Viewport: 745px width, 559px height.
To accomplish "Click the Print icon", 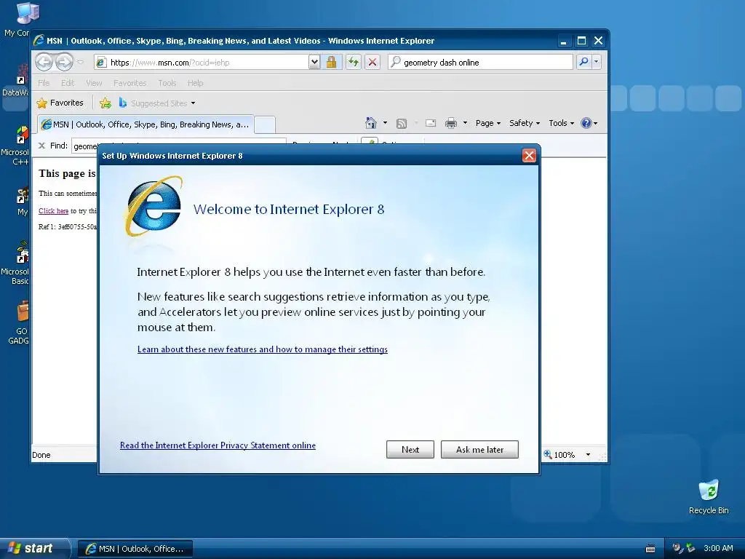I will pos(451,123).
